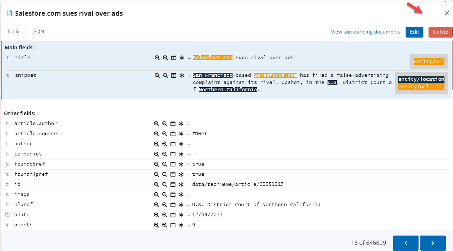
Task: Filter for field present on pdate row
Action: (x=181, y=215)
